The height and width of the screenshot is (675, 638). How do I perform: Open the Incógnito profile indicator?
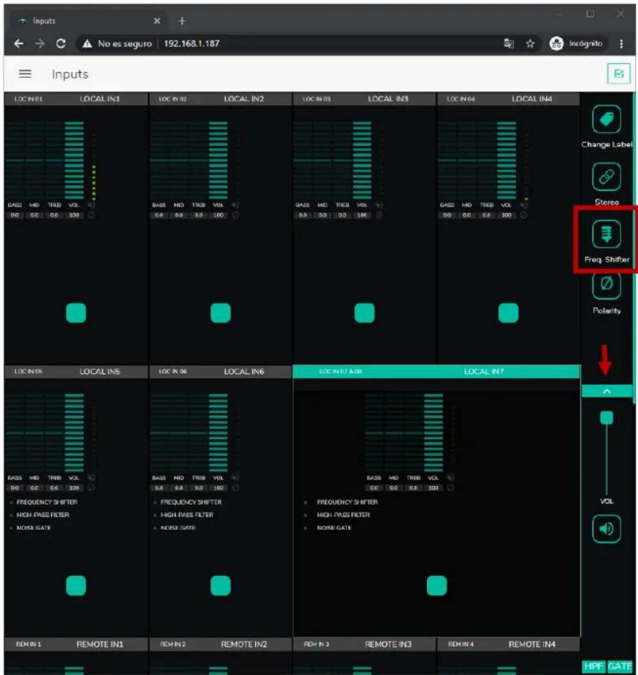pos(577,44)
